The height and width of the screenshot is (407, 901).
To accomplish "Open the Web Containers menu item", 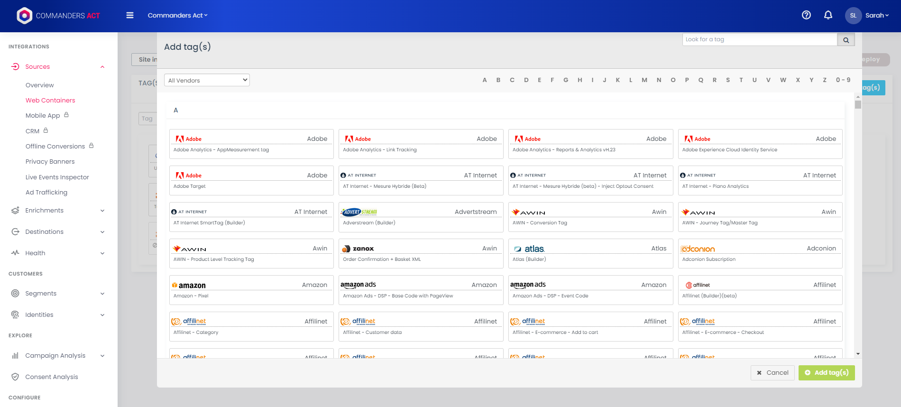I will [50, 100].
